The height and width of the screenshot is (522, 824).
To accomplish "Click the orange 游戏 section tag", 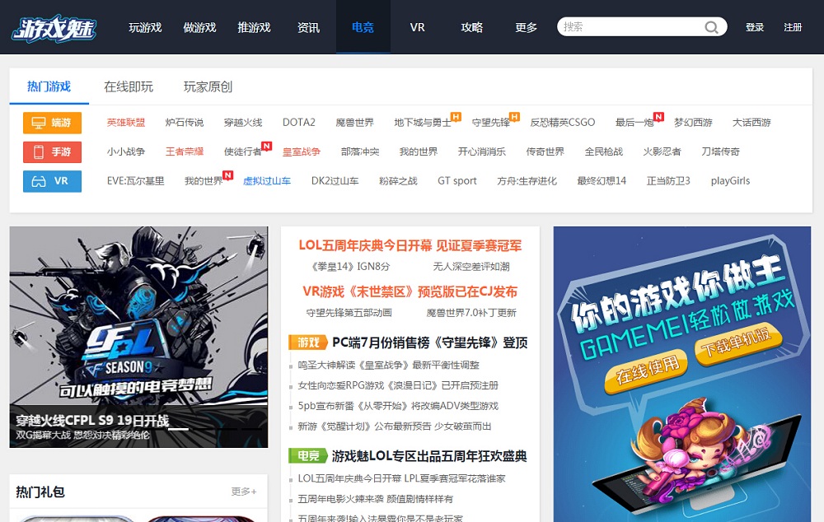I will (308, 343).
